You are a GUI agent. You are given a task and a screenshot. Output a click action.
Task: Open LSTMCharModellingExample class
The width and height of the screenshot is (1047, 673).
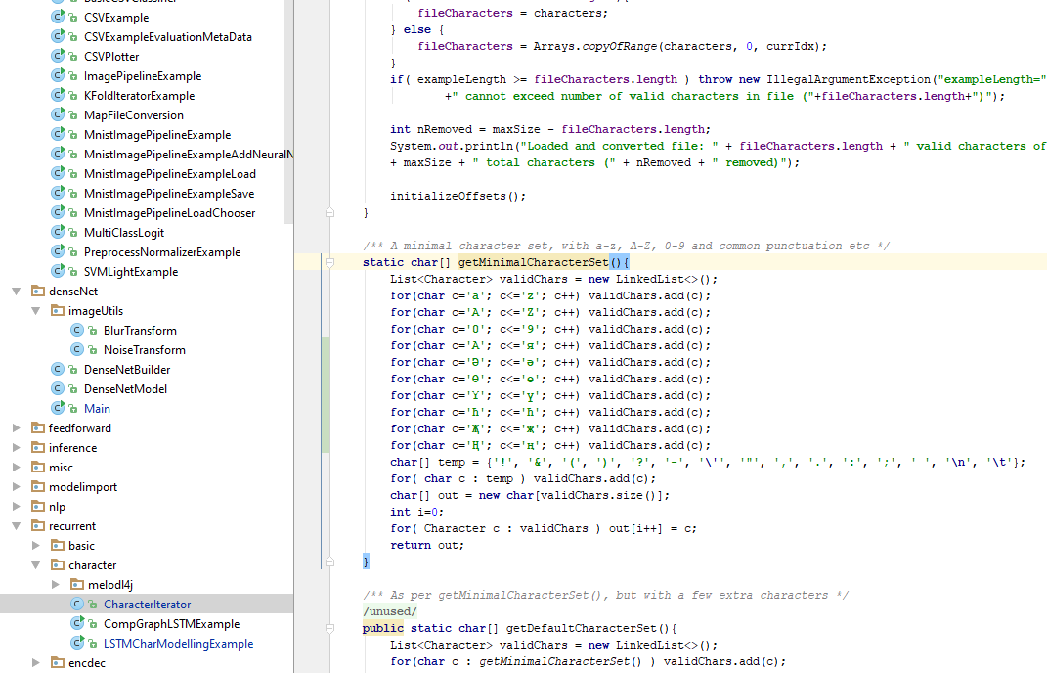click(178, 643)
